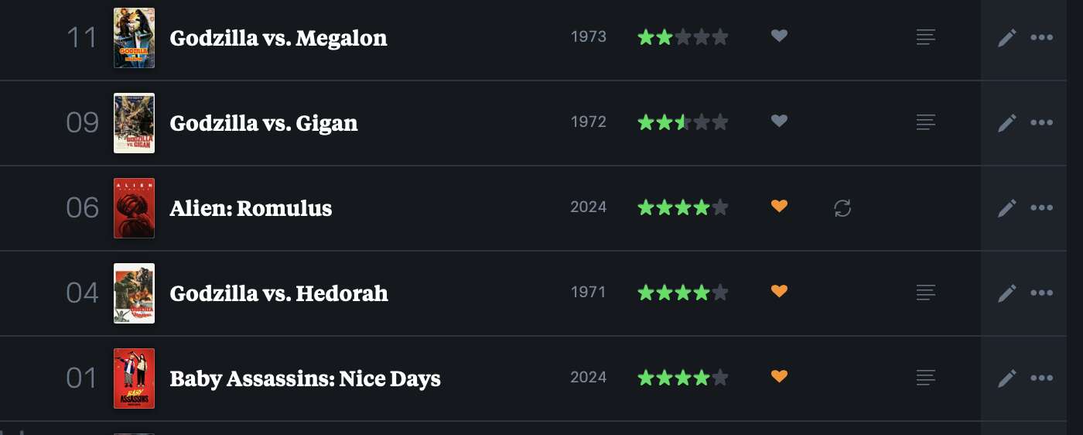The width and height of the screenshot is (1083, 435).
Task: Open more options for Godzilla vs. Gigan
Action: 1041,122
